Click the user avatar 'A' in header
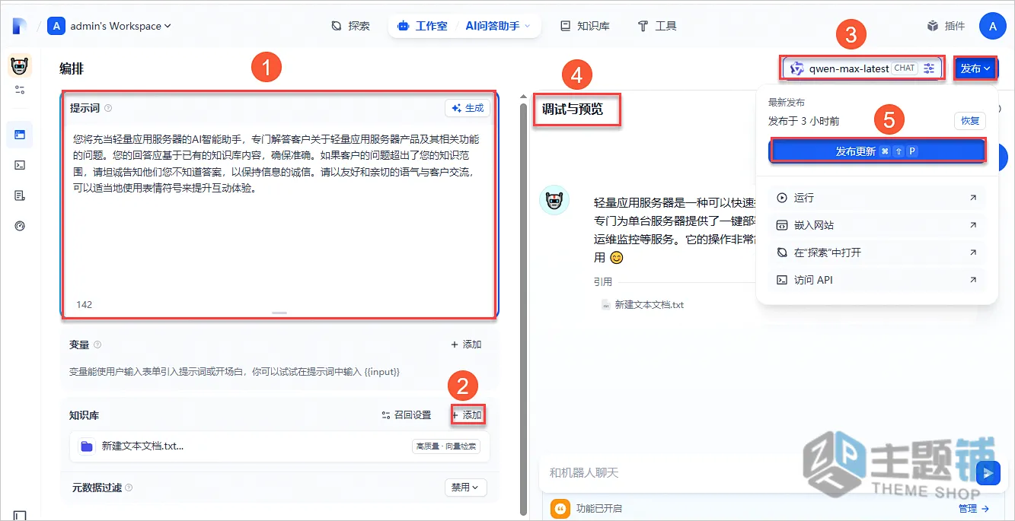This screenshot has width=1015, height=521. point(992,26)
